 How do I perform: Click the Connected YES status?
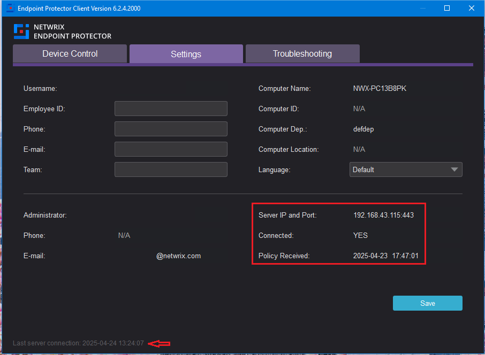pyautogui.click(x=360, y=235)
